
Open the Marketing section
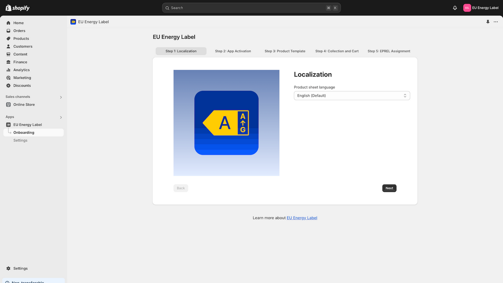click(x=22, y=78)
